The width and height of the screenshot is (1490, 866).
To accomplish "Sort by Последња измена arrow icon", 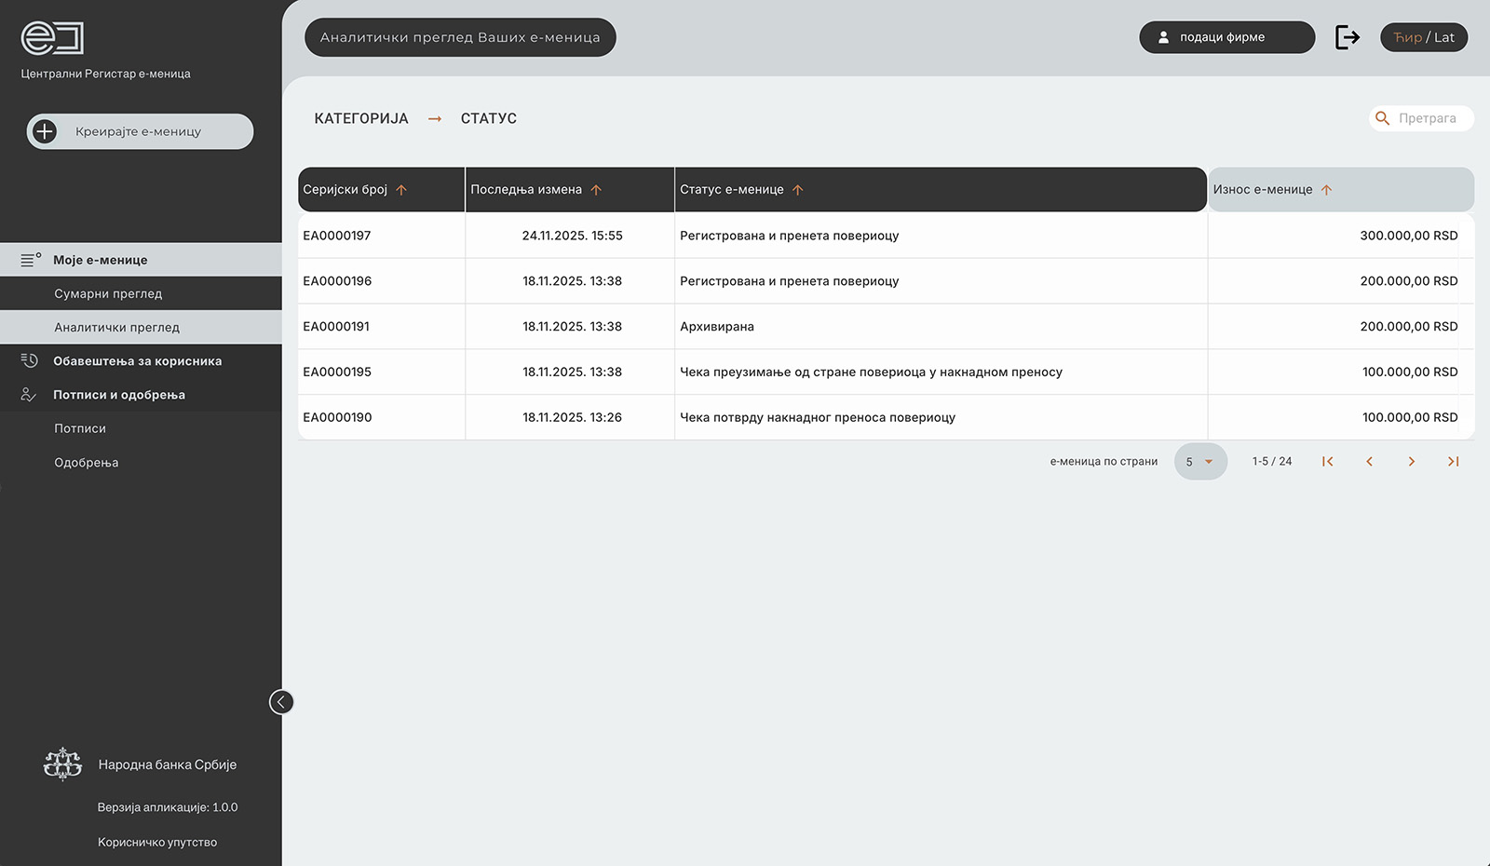I will pyautogui.click(x=596, y=190).
